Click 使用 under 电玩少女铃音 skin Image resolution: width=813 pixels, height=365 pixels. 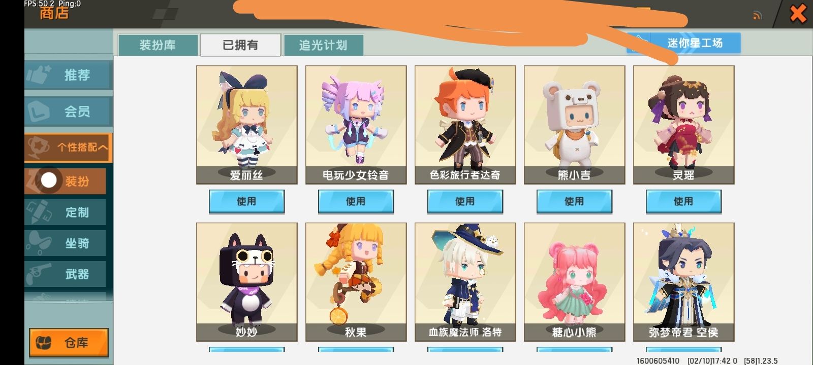tap(356, 201)
